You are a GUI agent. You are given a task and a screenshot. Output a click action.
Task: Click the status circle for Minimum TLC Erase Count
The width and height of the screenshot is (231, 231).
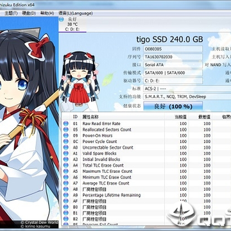pos(65,177)
